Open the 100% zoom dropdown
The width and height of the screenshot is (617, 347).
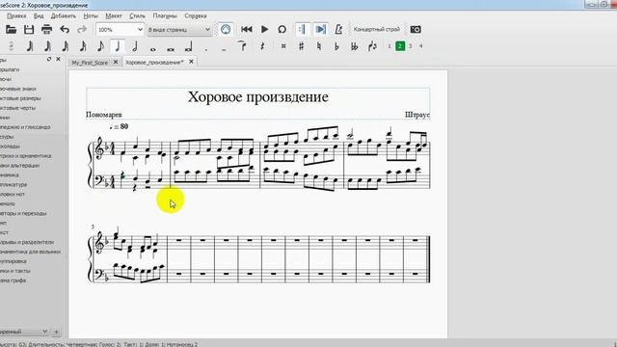120,30
